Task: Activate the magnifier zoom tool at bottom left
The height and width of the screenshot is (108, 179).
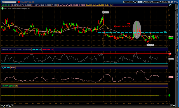Action: point(7,105)
